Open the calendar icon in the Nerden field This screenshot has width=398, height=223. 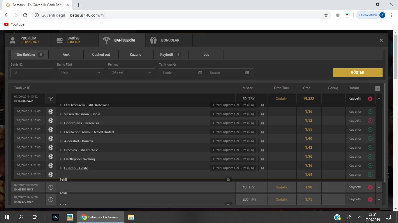coord(200,73)
